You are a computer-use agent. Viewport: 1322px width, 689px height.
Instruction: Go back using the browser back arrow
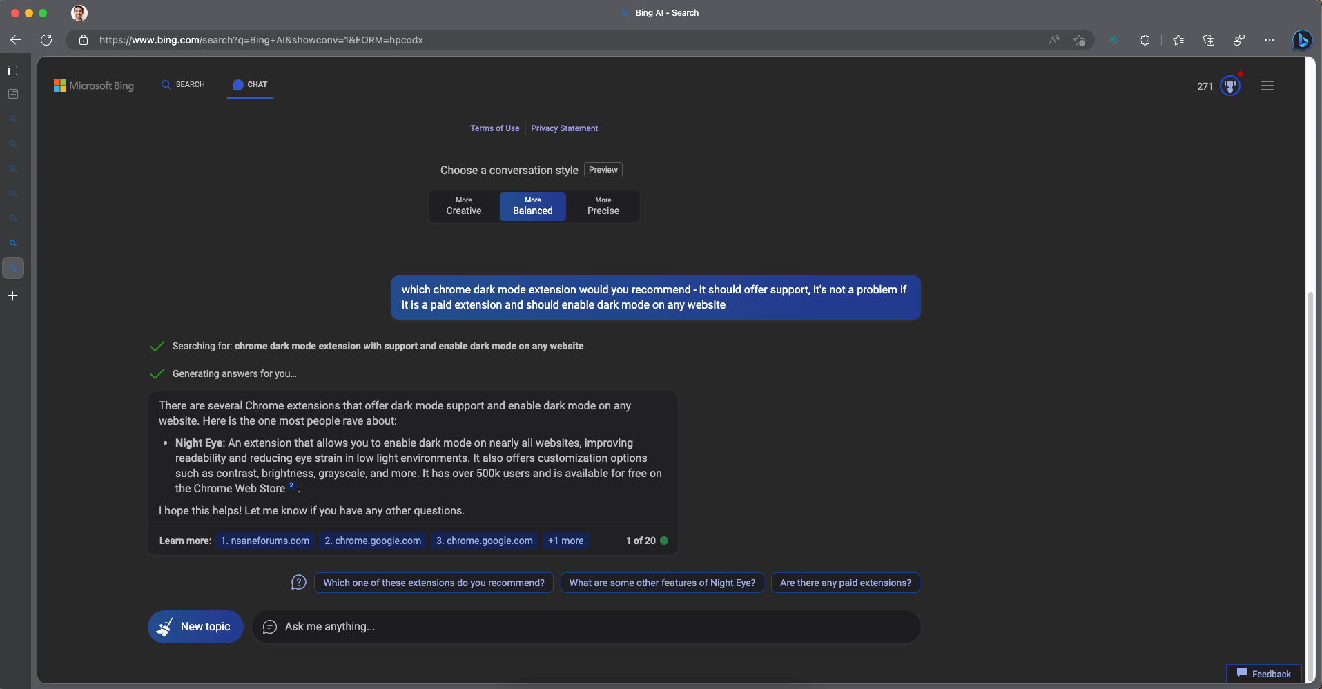pyautogui.click(x=15, y=40)
